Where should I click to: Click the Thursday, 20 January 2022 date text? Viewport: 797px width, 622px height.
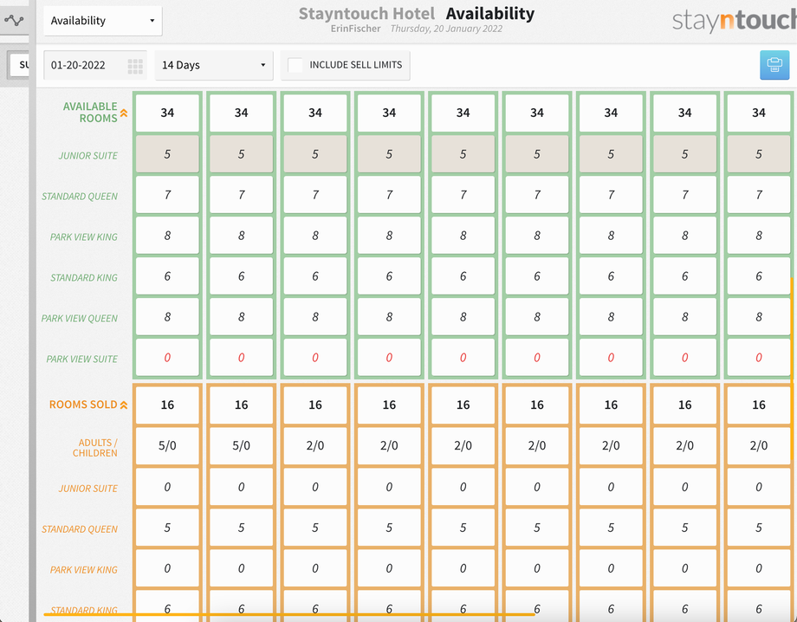point(446,29)
